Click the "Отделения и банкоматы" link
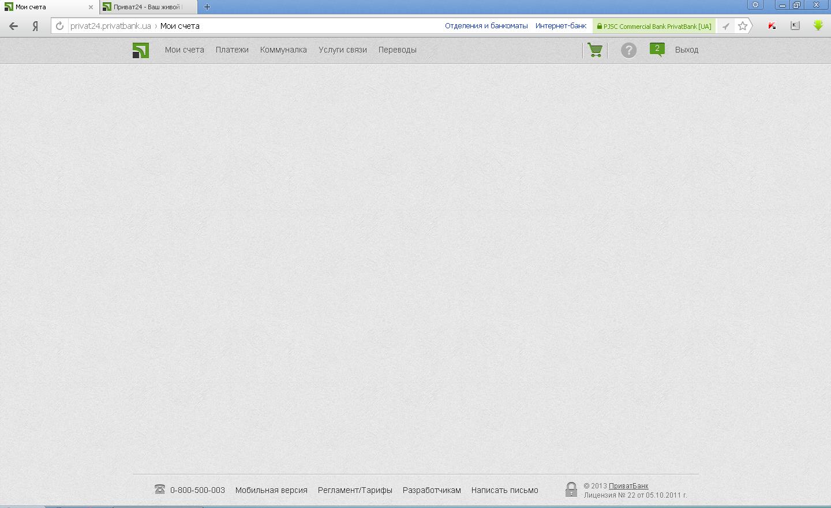The image size is (831, 508). tap(486, 26)
